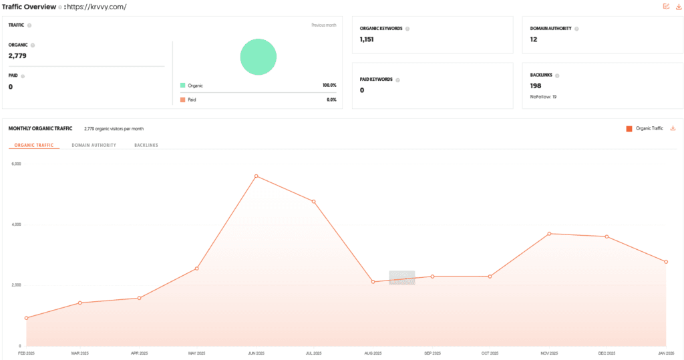
Task: Click the organic traffic value 2,779
Action: (x=17, y=56)
